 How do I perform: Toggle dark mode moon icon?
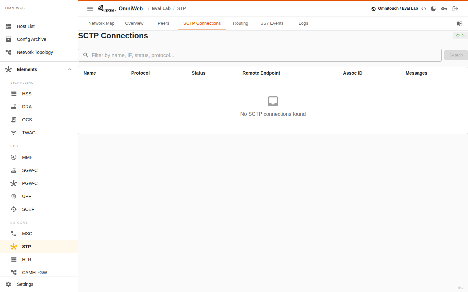[x=433, y=9]
